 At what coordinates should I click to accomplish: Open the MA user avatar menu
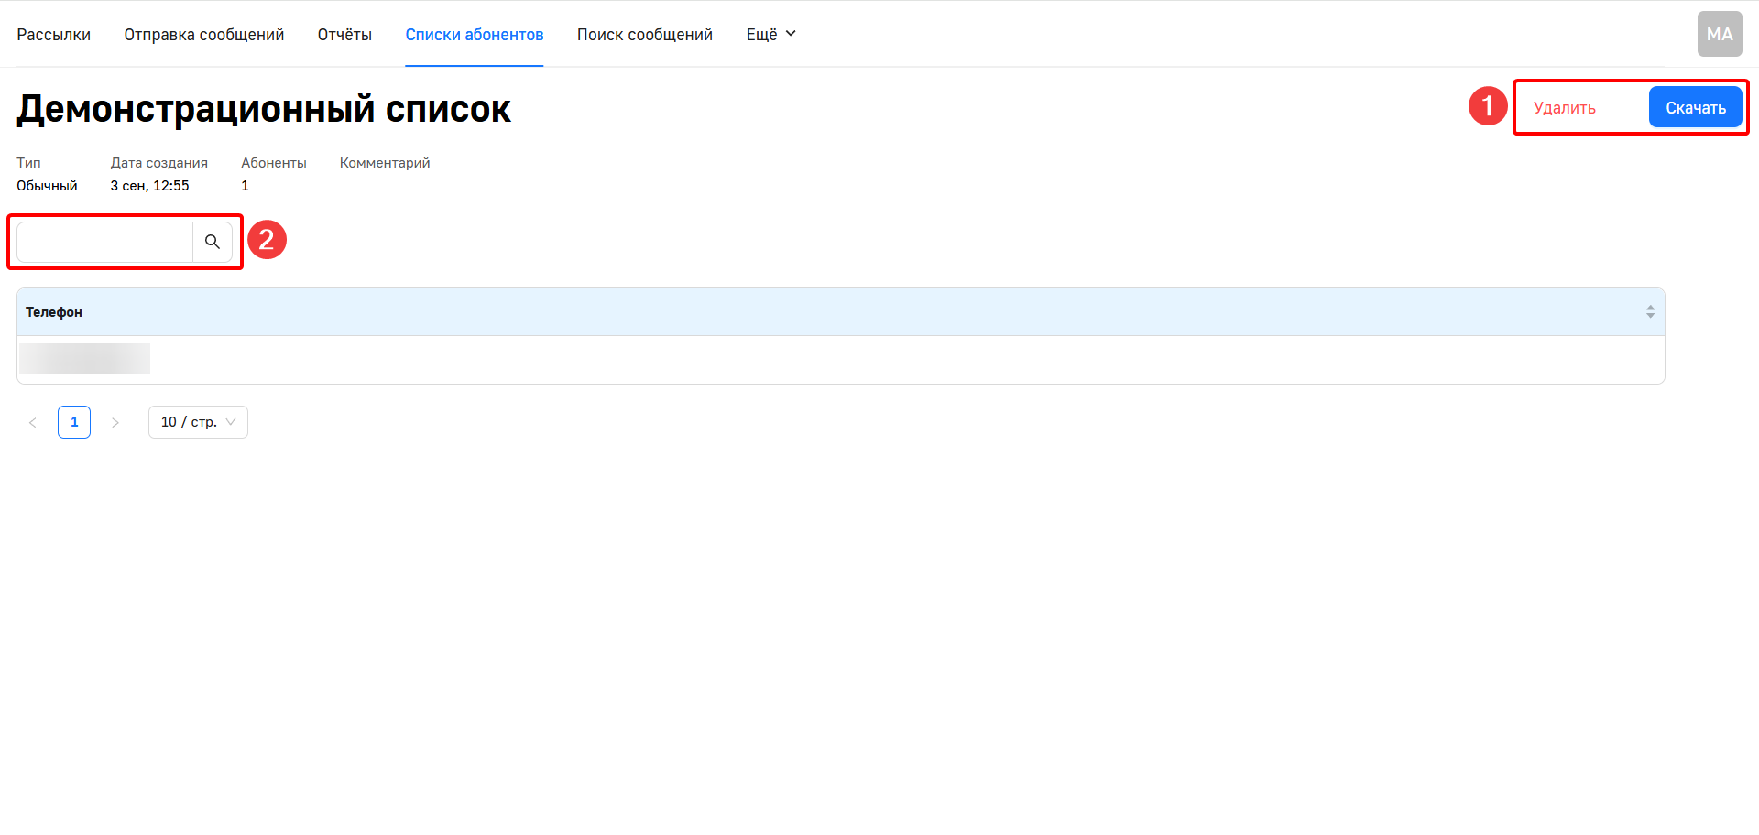1719,35
